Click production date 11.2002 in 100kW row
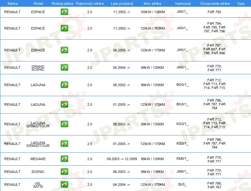The width and height of the screenshot is (251, 191). tap(122, 12)
